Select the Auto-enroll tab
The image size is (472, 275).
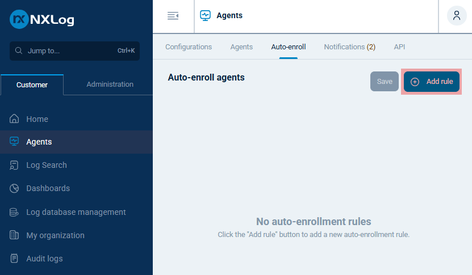289,47
